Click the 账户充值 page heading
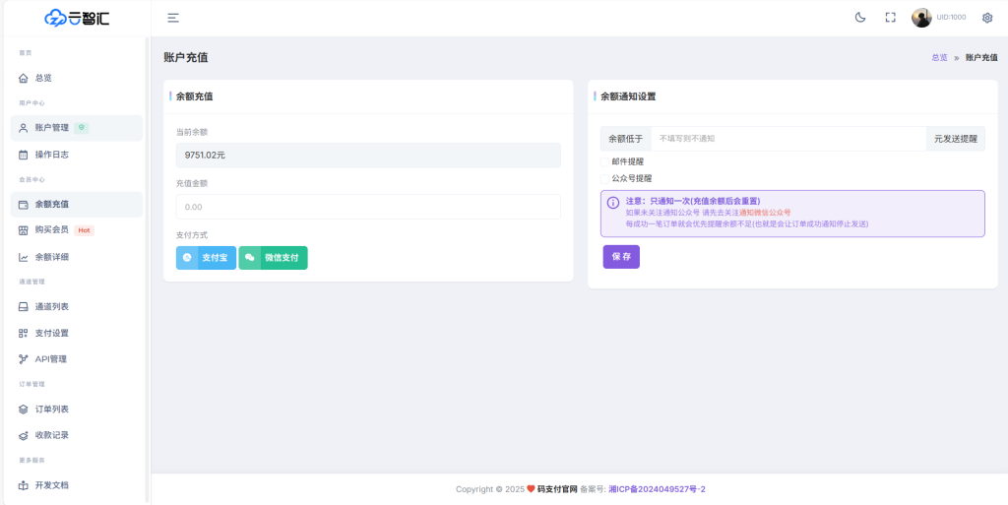The image size is (1008, 505). 186,58
